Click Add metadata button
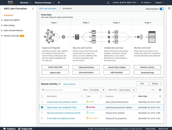The height and width of the screenshot is (130, 172). [117, 72]
